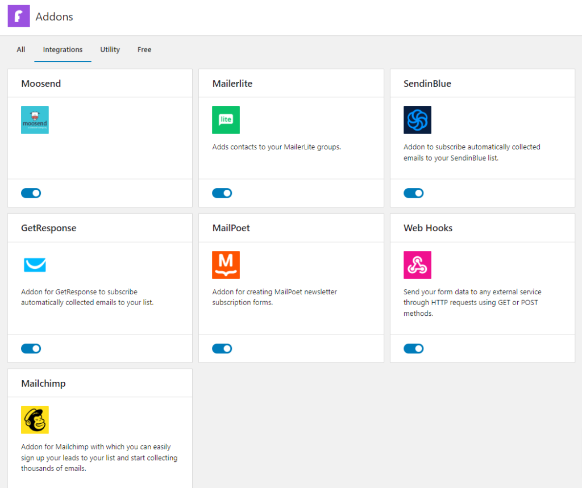Disable the Moosend addon toggle
This screenshot has height=488, width=582.
click(31, 193)
